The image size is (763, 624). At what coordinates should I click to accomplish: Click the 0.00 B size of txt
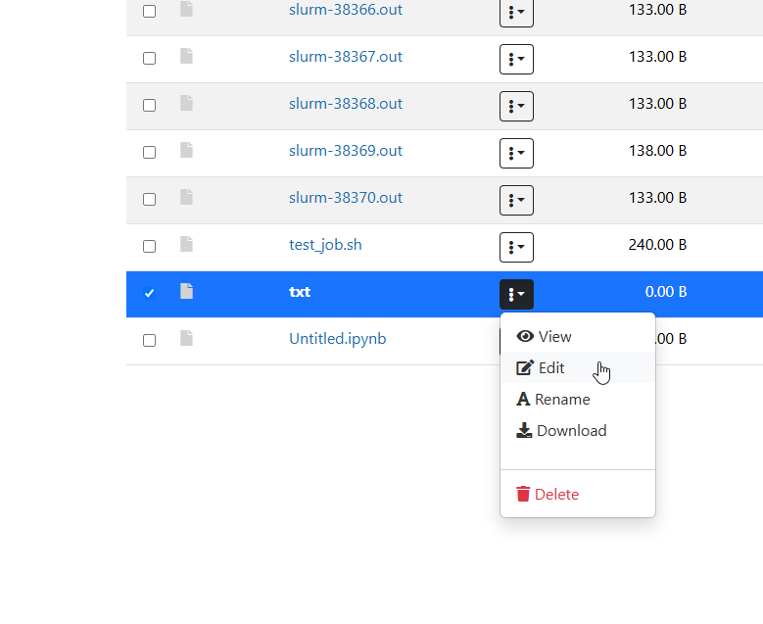(666, 292)
